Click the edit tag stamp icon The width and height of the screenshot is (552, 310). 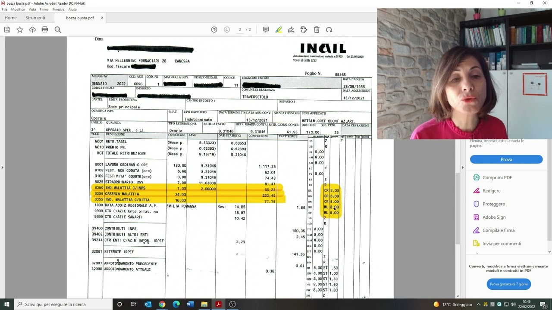point(304,30)
